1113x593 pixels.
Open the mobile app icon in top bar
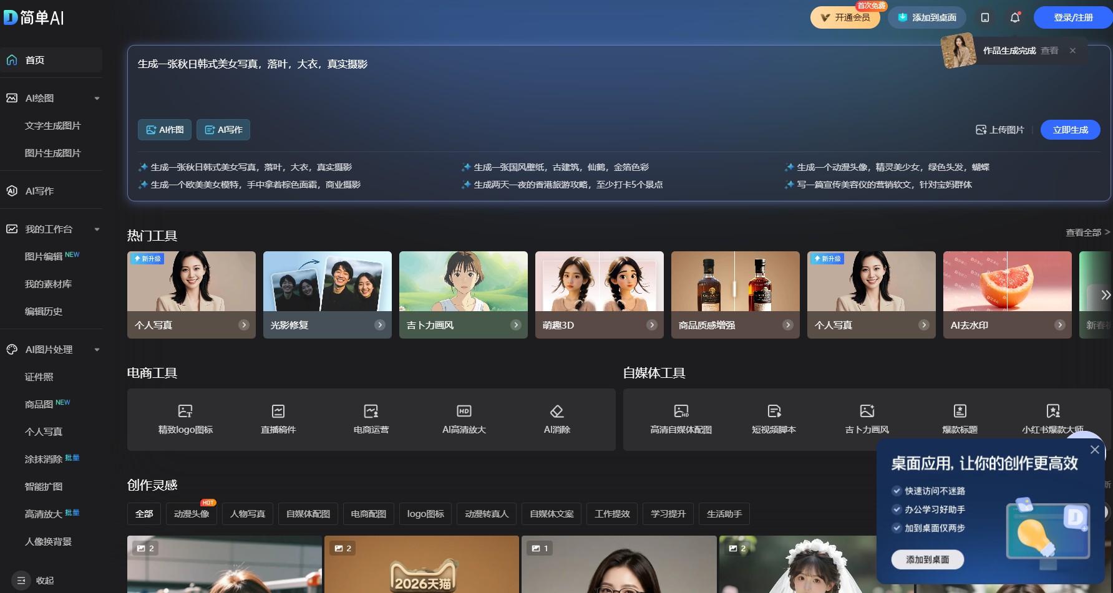click(984, 17)
